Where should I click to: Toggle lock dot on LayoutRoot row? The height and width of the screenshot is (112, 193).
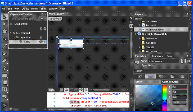click(45, 38)
